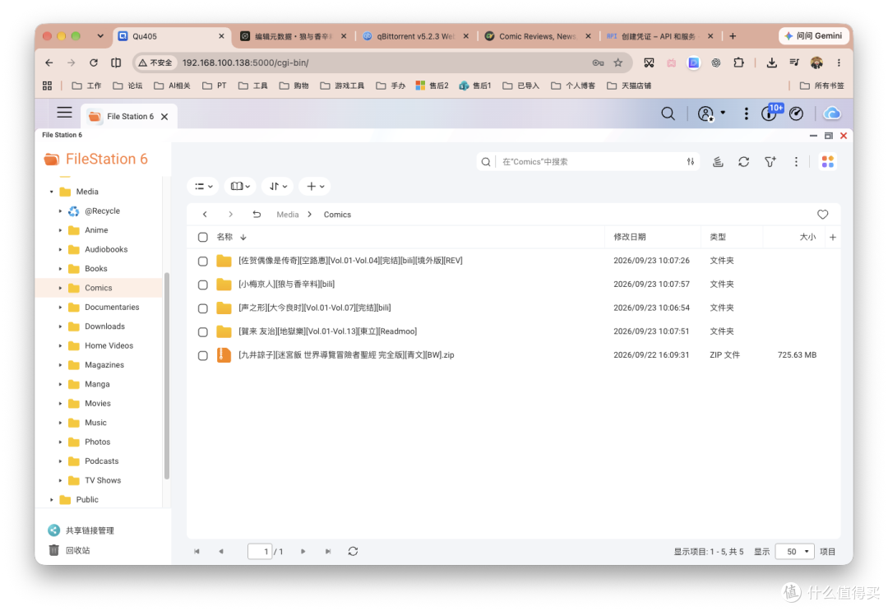Open the colorful remote mount grid icon
This screenshot has width=888, height=611.
pos(827,162)
